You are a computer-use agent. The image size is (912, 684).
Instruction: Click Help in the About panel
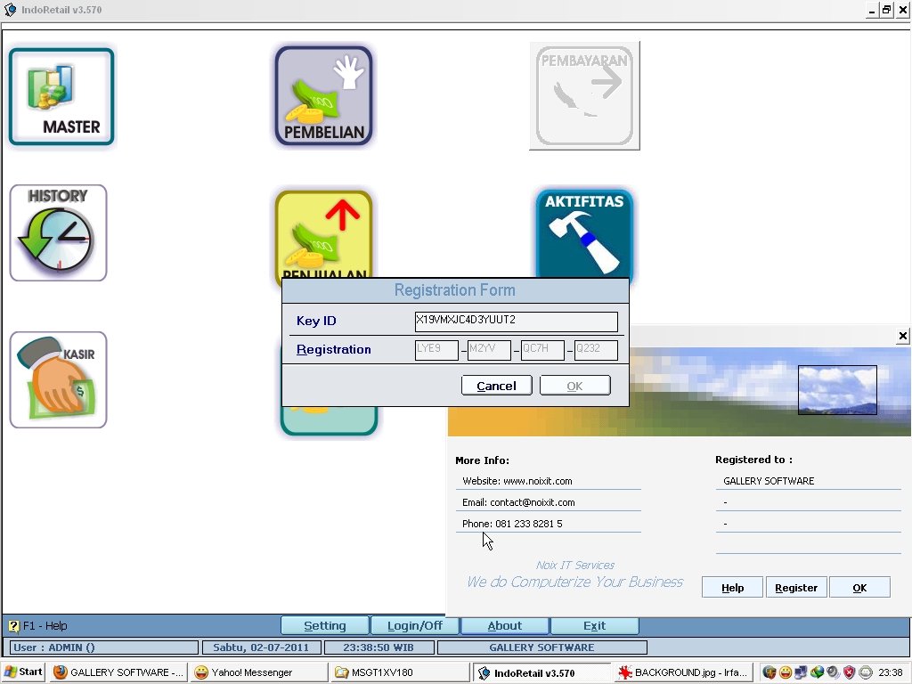[732, 588]
